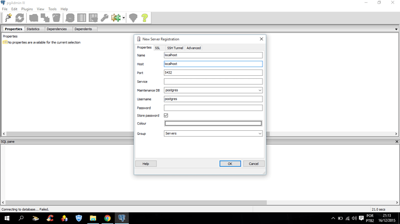The image size is (400, 224).
Task: Close the SQL pane
Action: click(x=397, y=141)
